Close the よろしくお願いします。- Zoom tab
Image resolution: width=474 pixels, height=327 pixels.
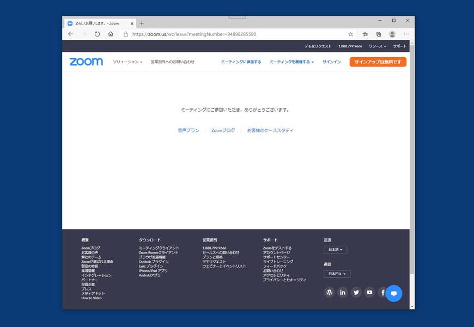pos(132,23)
